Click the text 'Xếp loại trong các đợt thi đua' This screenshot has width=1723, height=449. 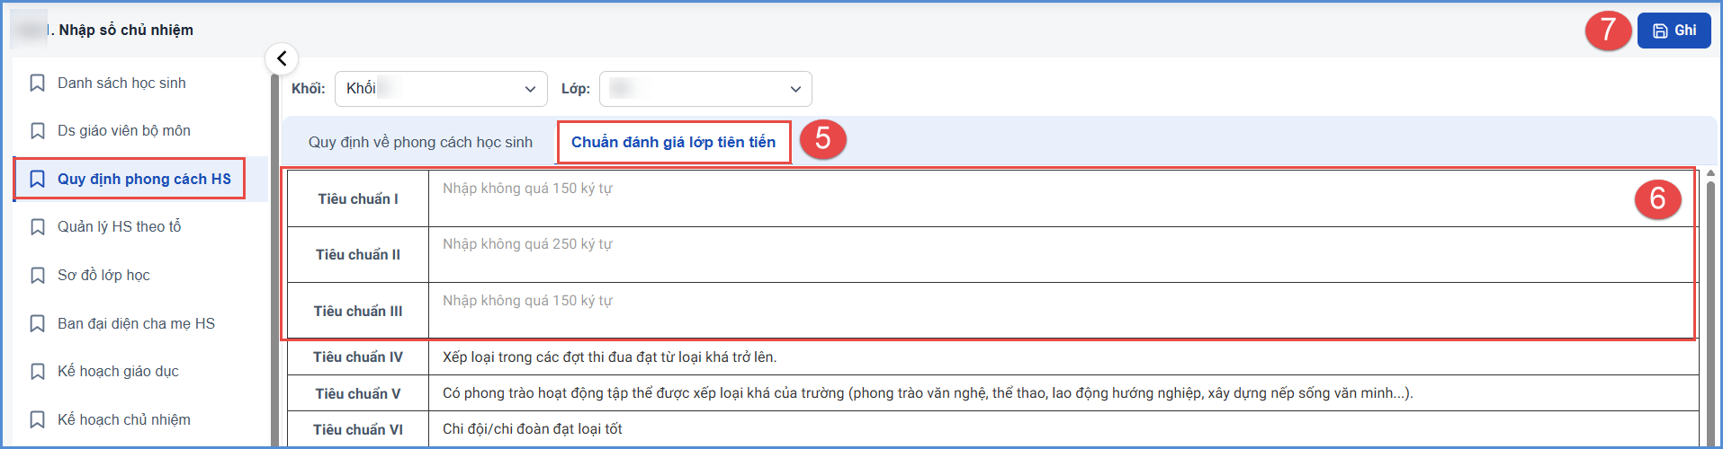(536, 357)
